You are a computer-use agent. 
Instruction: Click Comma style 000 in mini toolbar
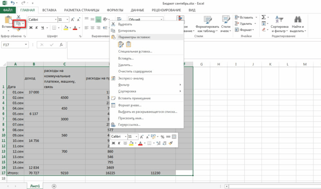click(x=168, y=137)
